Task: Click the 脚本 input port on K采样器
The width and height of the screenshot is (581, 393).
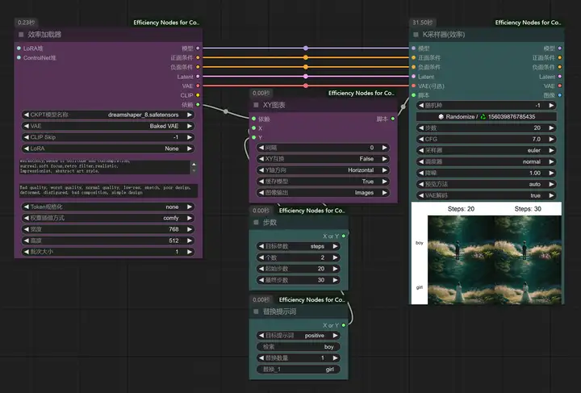Action: (413, 95)
